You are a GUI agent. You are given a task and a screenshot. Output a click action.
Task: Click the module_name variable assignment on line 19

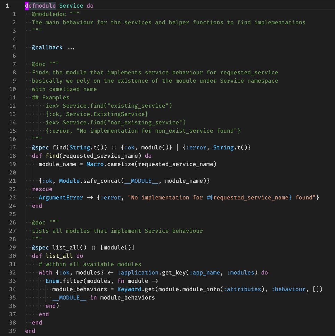57,164
